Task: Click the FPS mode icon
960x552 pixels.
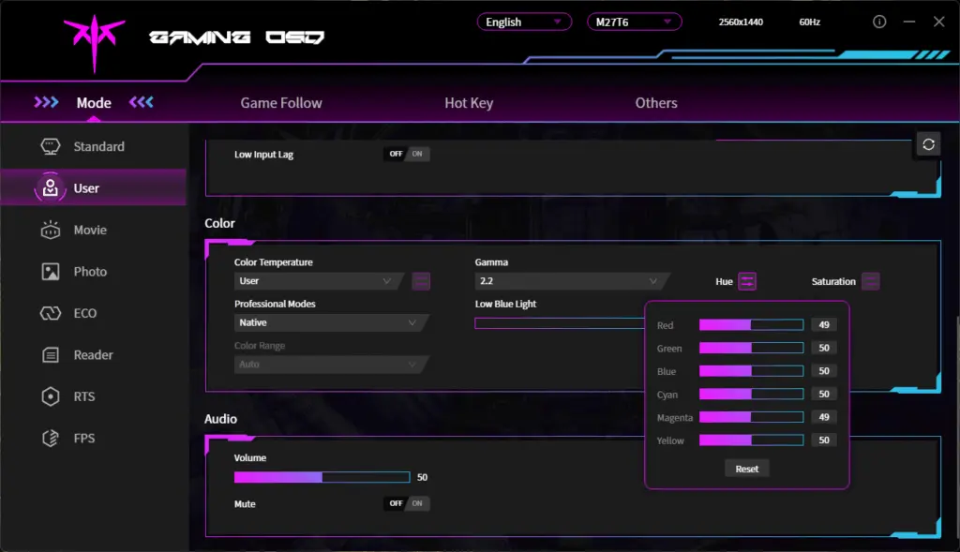Action: click(51, 439)
